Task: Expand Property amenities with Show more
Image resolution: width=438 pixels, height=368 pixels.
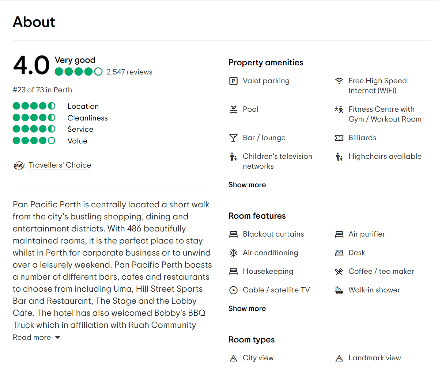Action: (x=247, y=185)
